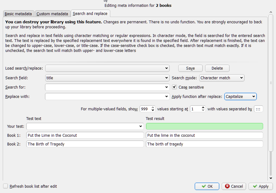This screenshot has height=193, width=276.
Task: Delete the saved search/replace
Action: coord(217,68)
